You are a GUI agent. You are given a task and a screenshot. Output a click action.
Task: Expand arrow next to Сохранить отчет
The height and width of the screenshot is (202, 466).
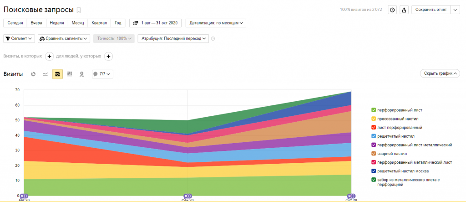point(456,10)
